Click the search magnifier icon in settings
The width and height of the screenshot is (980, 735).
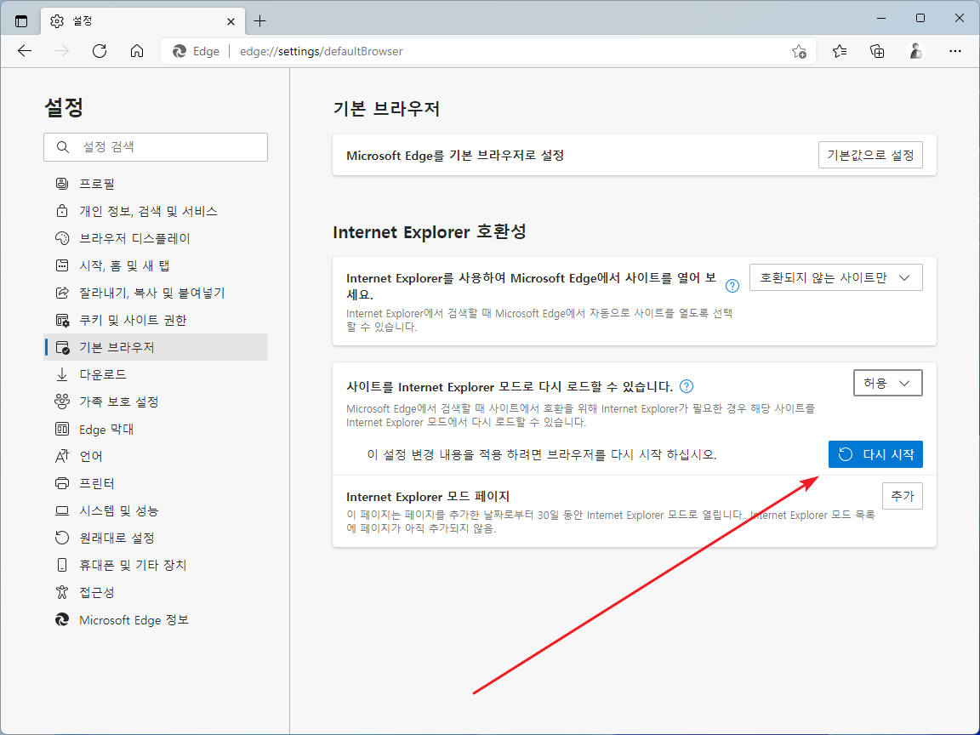point(62,147)
